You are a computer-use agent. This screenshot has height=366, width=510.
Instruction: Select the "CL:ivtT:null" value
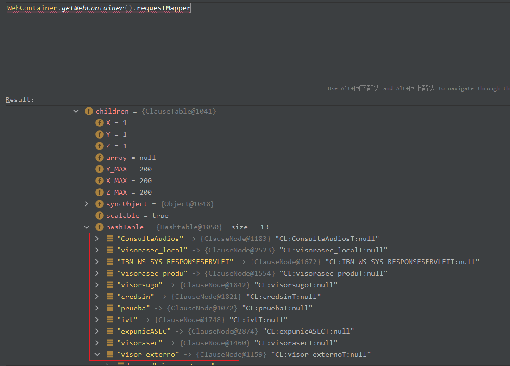click(258, 320)
